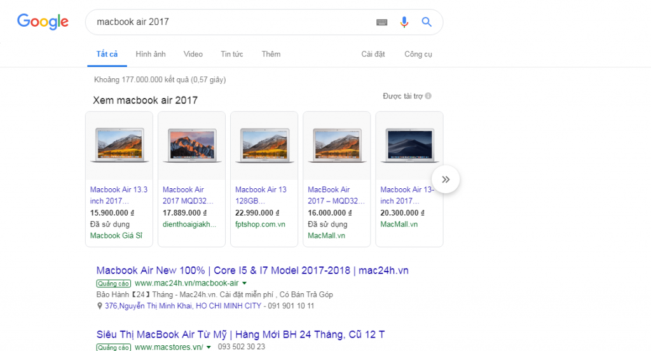Open Siêu Thị MacBook Air Từ Mỹ link
The image size is (651, 351).
click(240, 334)
